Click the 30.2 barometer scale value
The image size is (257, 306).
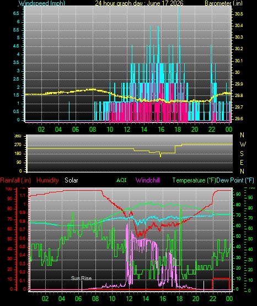coord(239,49)
